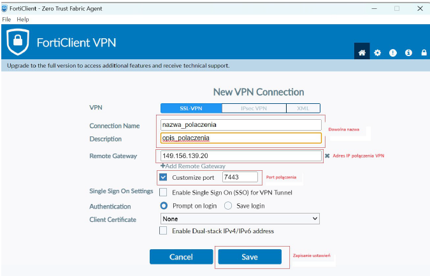
Task: Remove gateway with the X icon
Action: click(327, 156)
